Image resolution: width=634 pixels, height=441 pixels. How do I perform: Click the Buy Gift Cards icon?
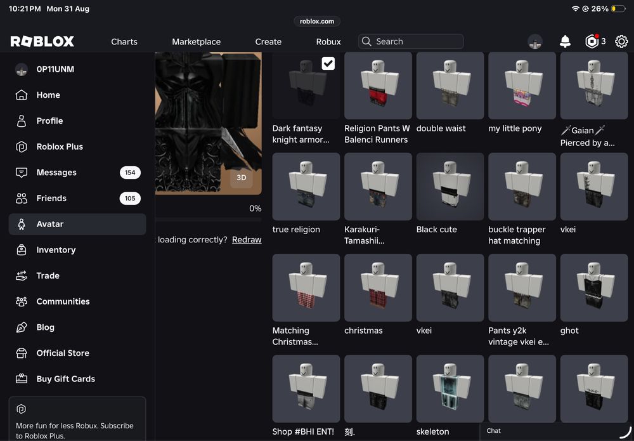pos(22,379)
